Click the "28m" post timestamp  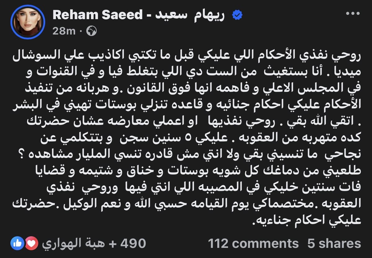64,31
